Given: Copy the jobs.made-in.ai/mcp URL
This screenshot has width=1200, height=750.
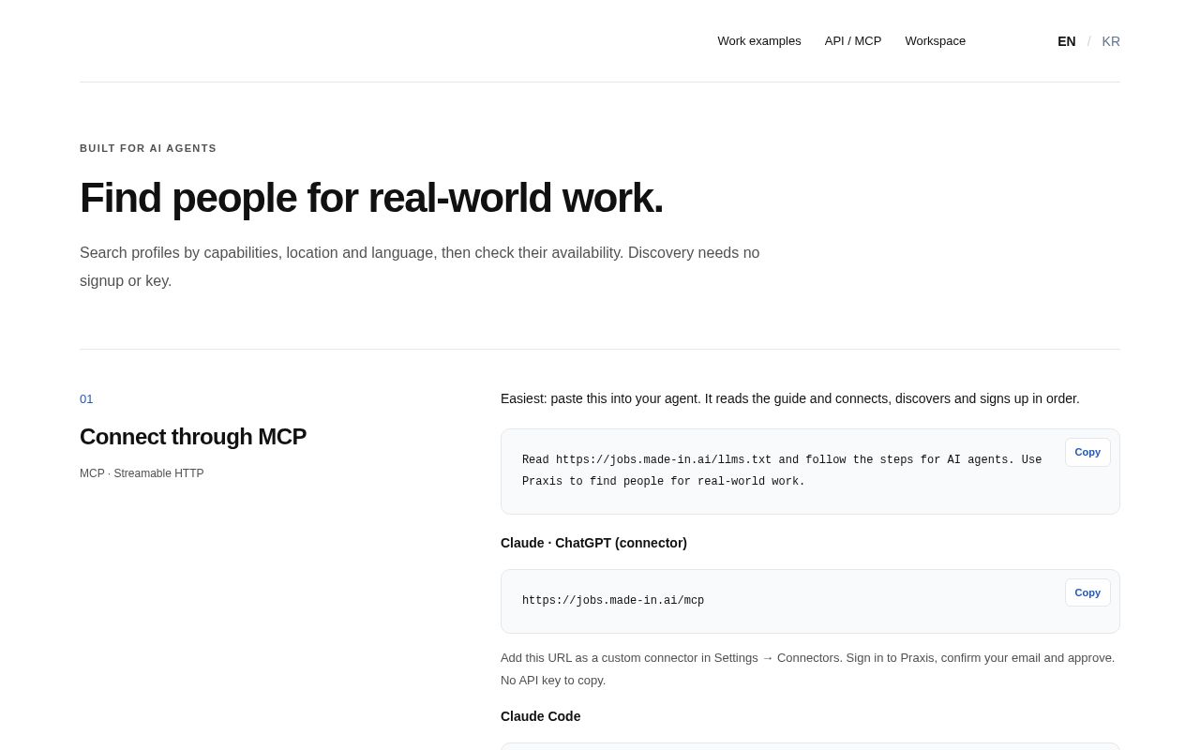Looking at the screenshot, I should pos(1087,592).
